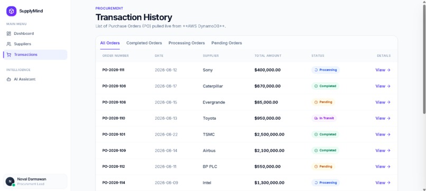426x191 pixels.
Task: Click the Intel supplier cell
Action: click(207, 183)
